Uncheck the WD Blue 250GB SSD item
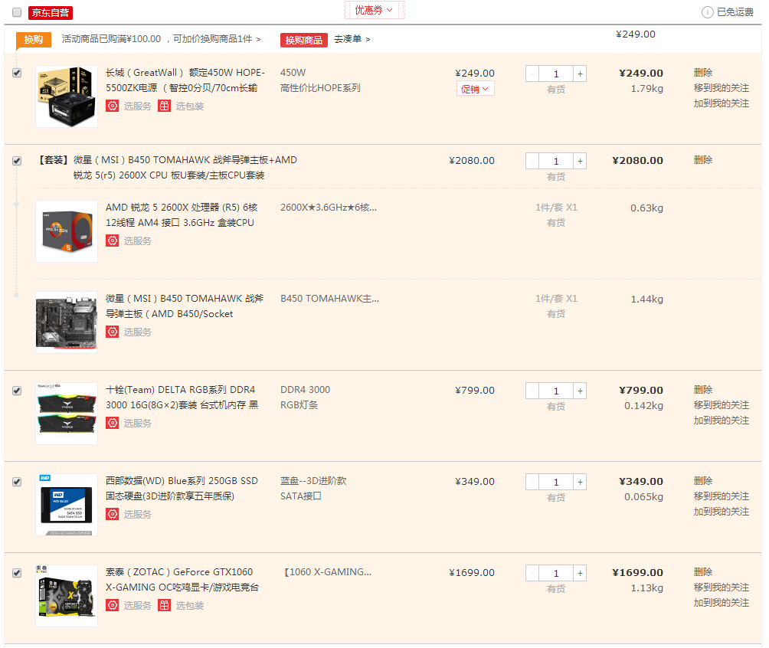 (17, 482)
